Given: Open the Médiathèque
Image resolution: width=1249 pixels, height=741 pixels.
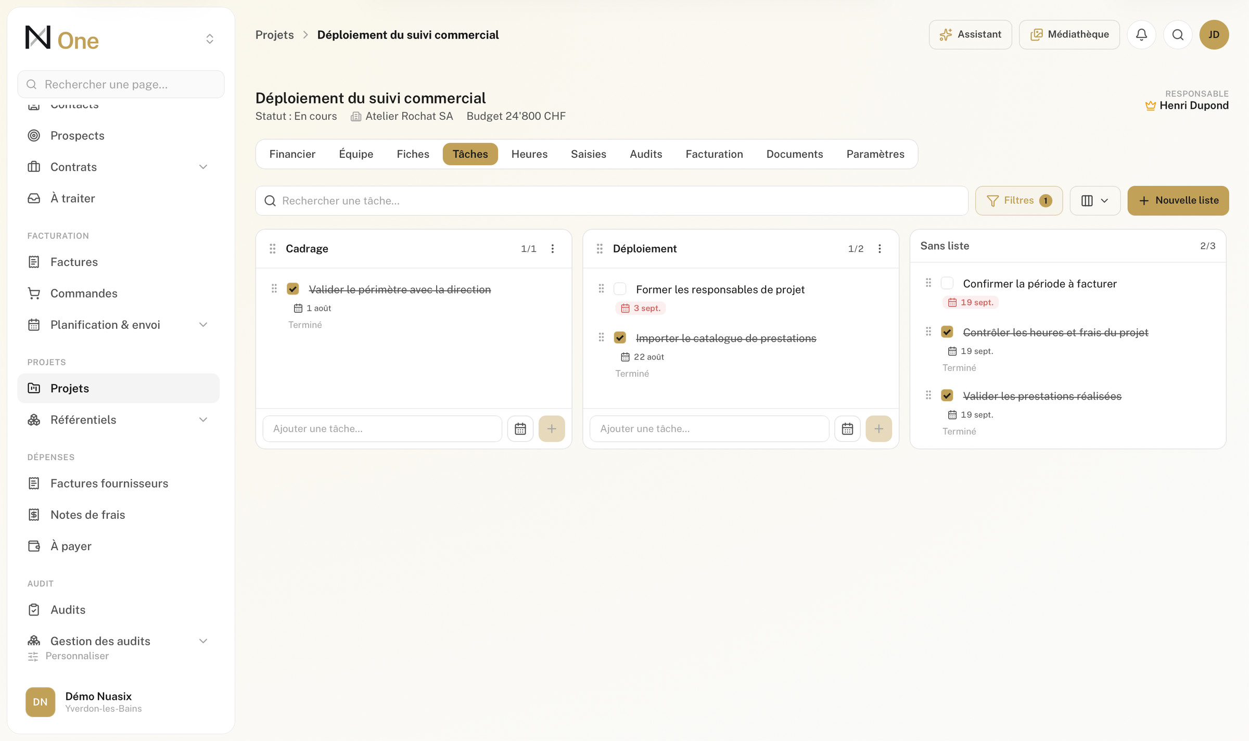Looking at the screenshot, I should [x=1069, y=35].
